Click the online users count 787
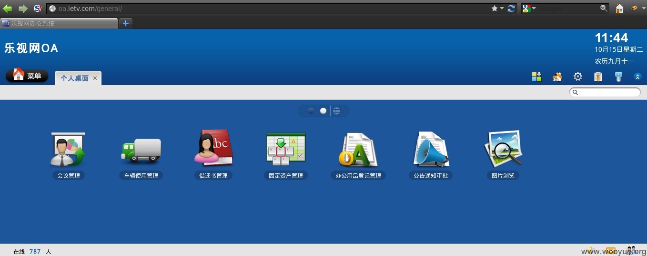This screenshot has height=256, width=647. pyautogui.click(x=35, y=252)
